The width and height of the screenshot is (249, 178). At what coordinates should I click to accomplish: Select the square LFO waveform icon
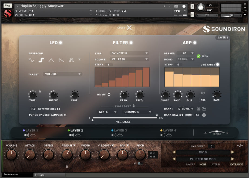click(x=41, y=60)
